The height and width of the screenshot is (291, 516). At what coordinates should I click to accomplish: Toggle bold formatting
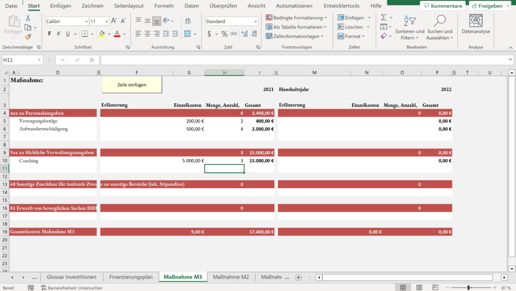pos(49,34)
